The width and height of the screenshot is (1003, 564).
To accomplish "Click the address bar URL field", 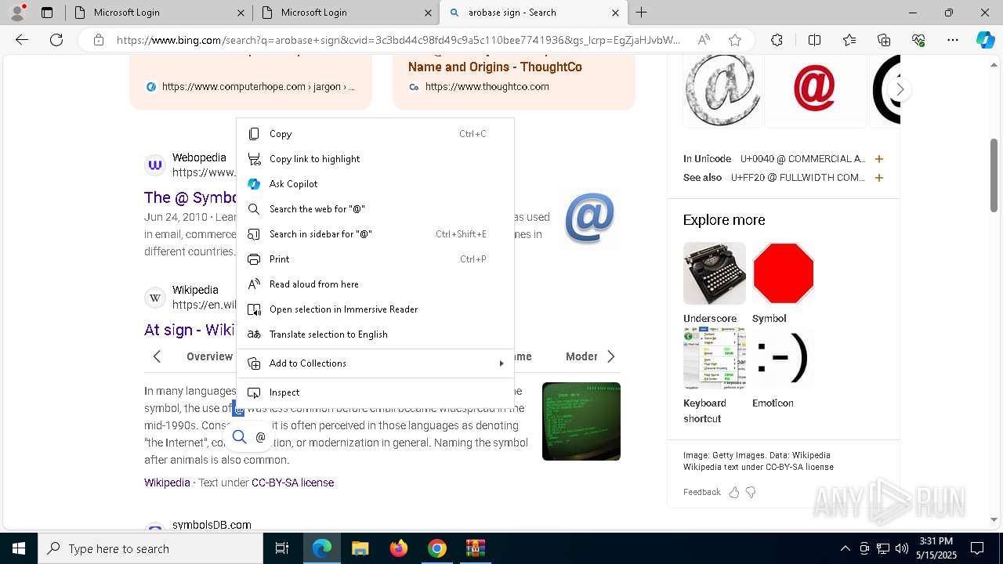I will 398,40.
